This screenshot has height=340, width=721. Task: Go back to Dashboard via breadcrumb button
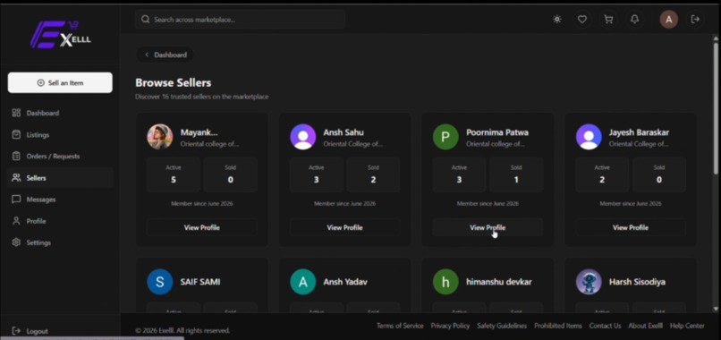pos(165,55)
